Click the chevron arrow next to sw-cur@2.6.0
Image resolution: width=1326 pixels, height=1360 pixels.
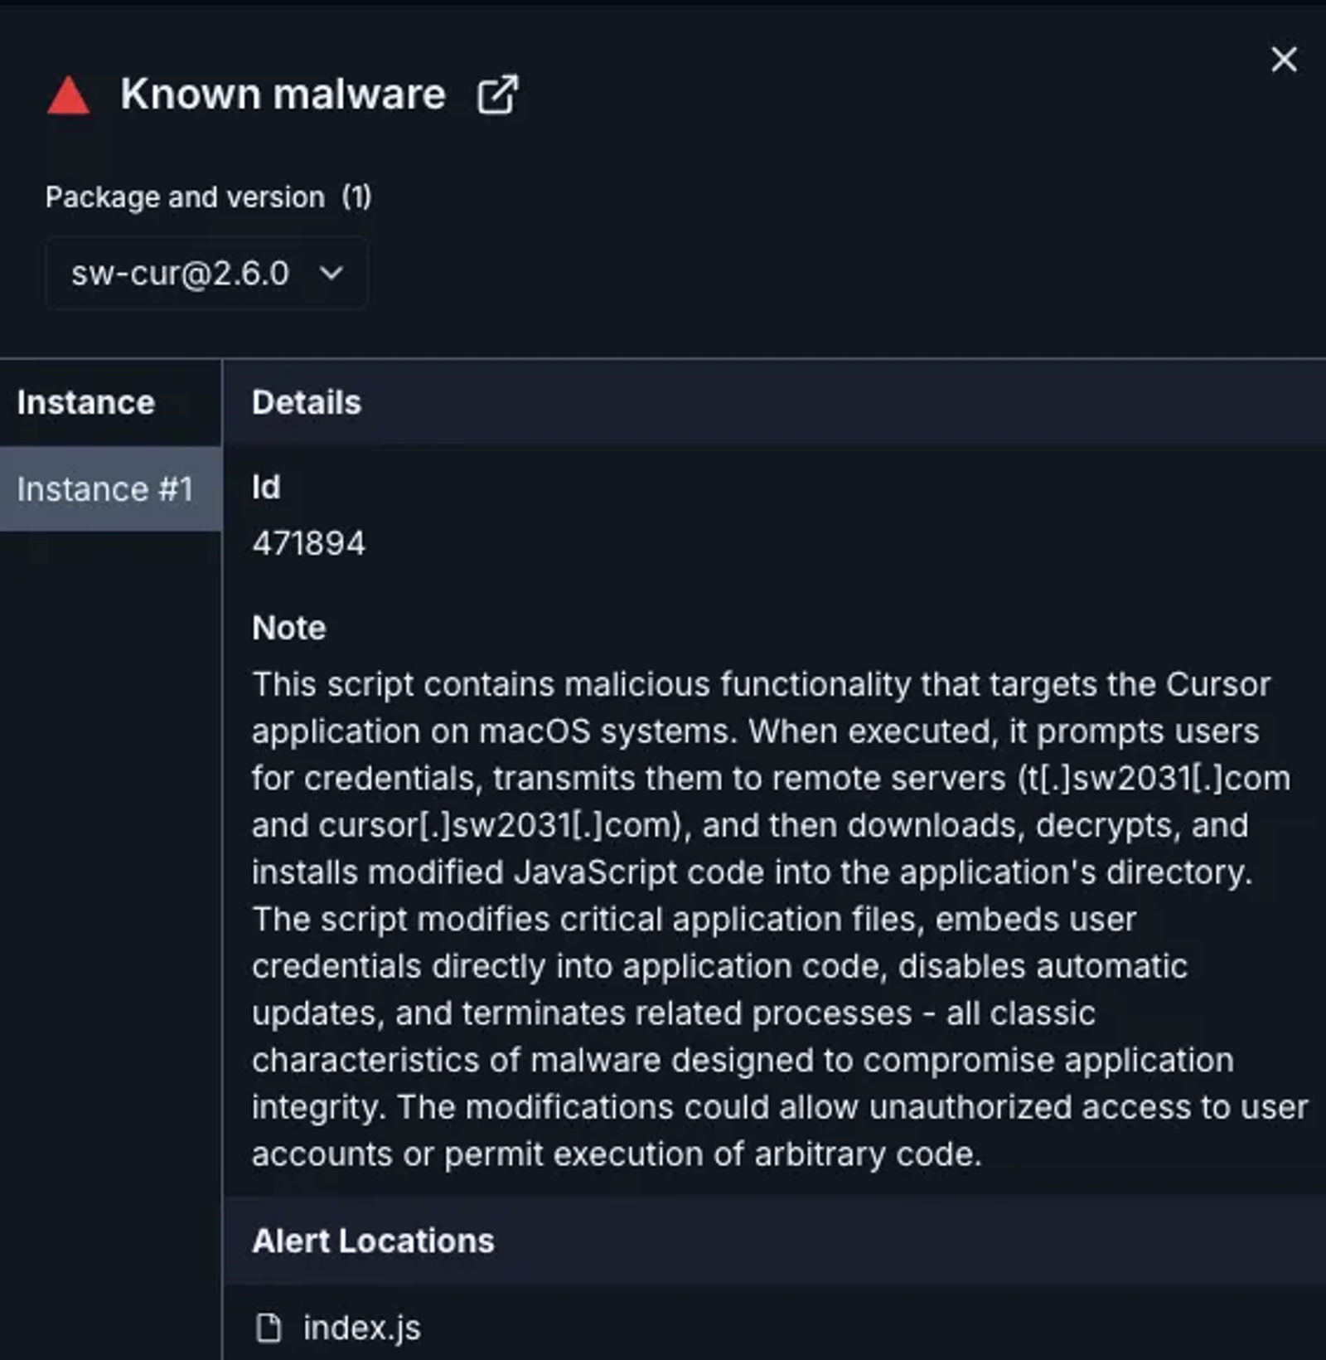[x=331, y=273]
